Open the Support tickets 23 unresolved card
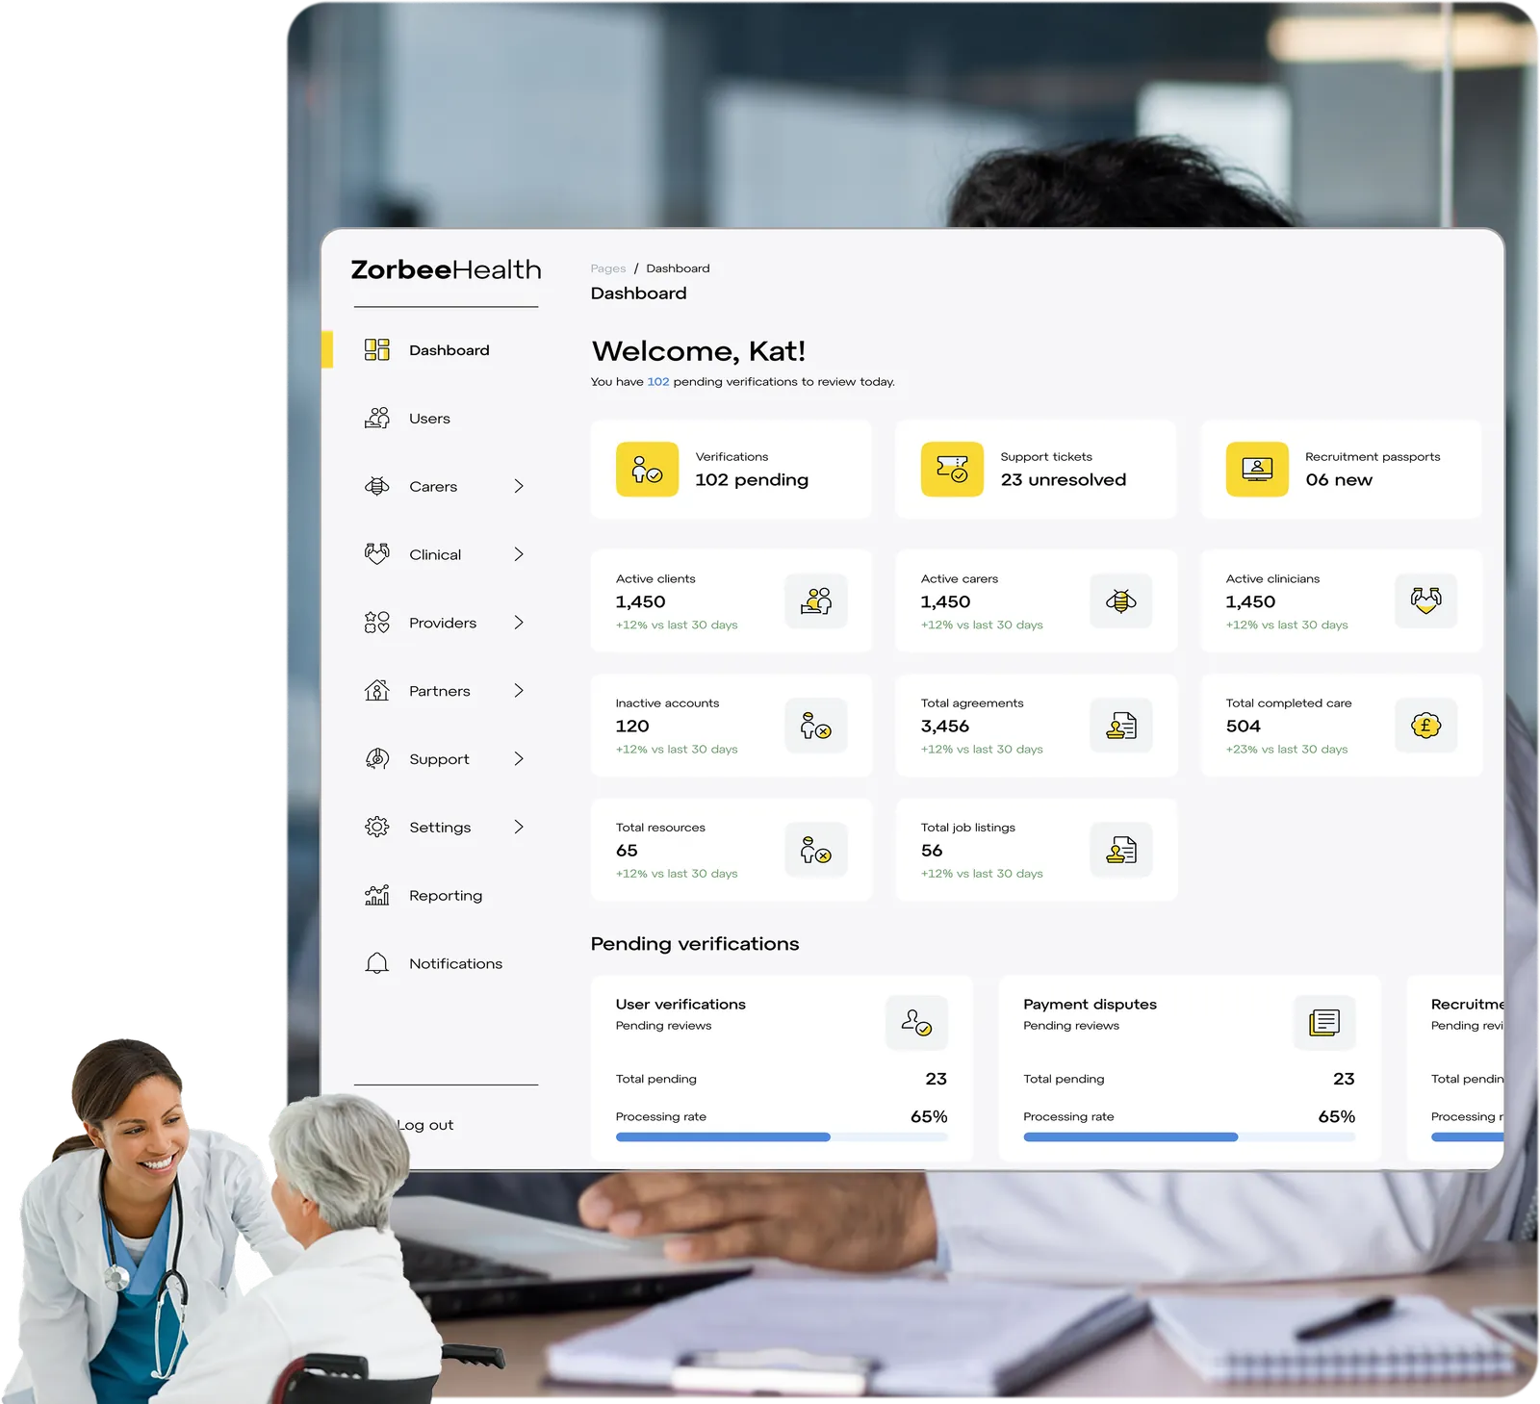 coord(1037,470)
